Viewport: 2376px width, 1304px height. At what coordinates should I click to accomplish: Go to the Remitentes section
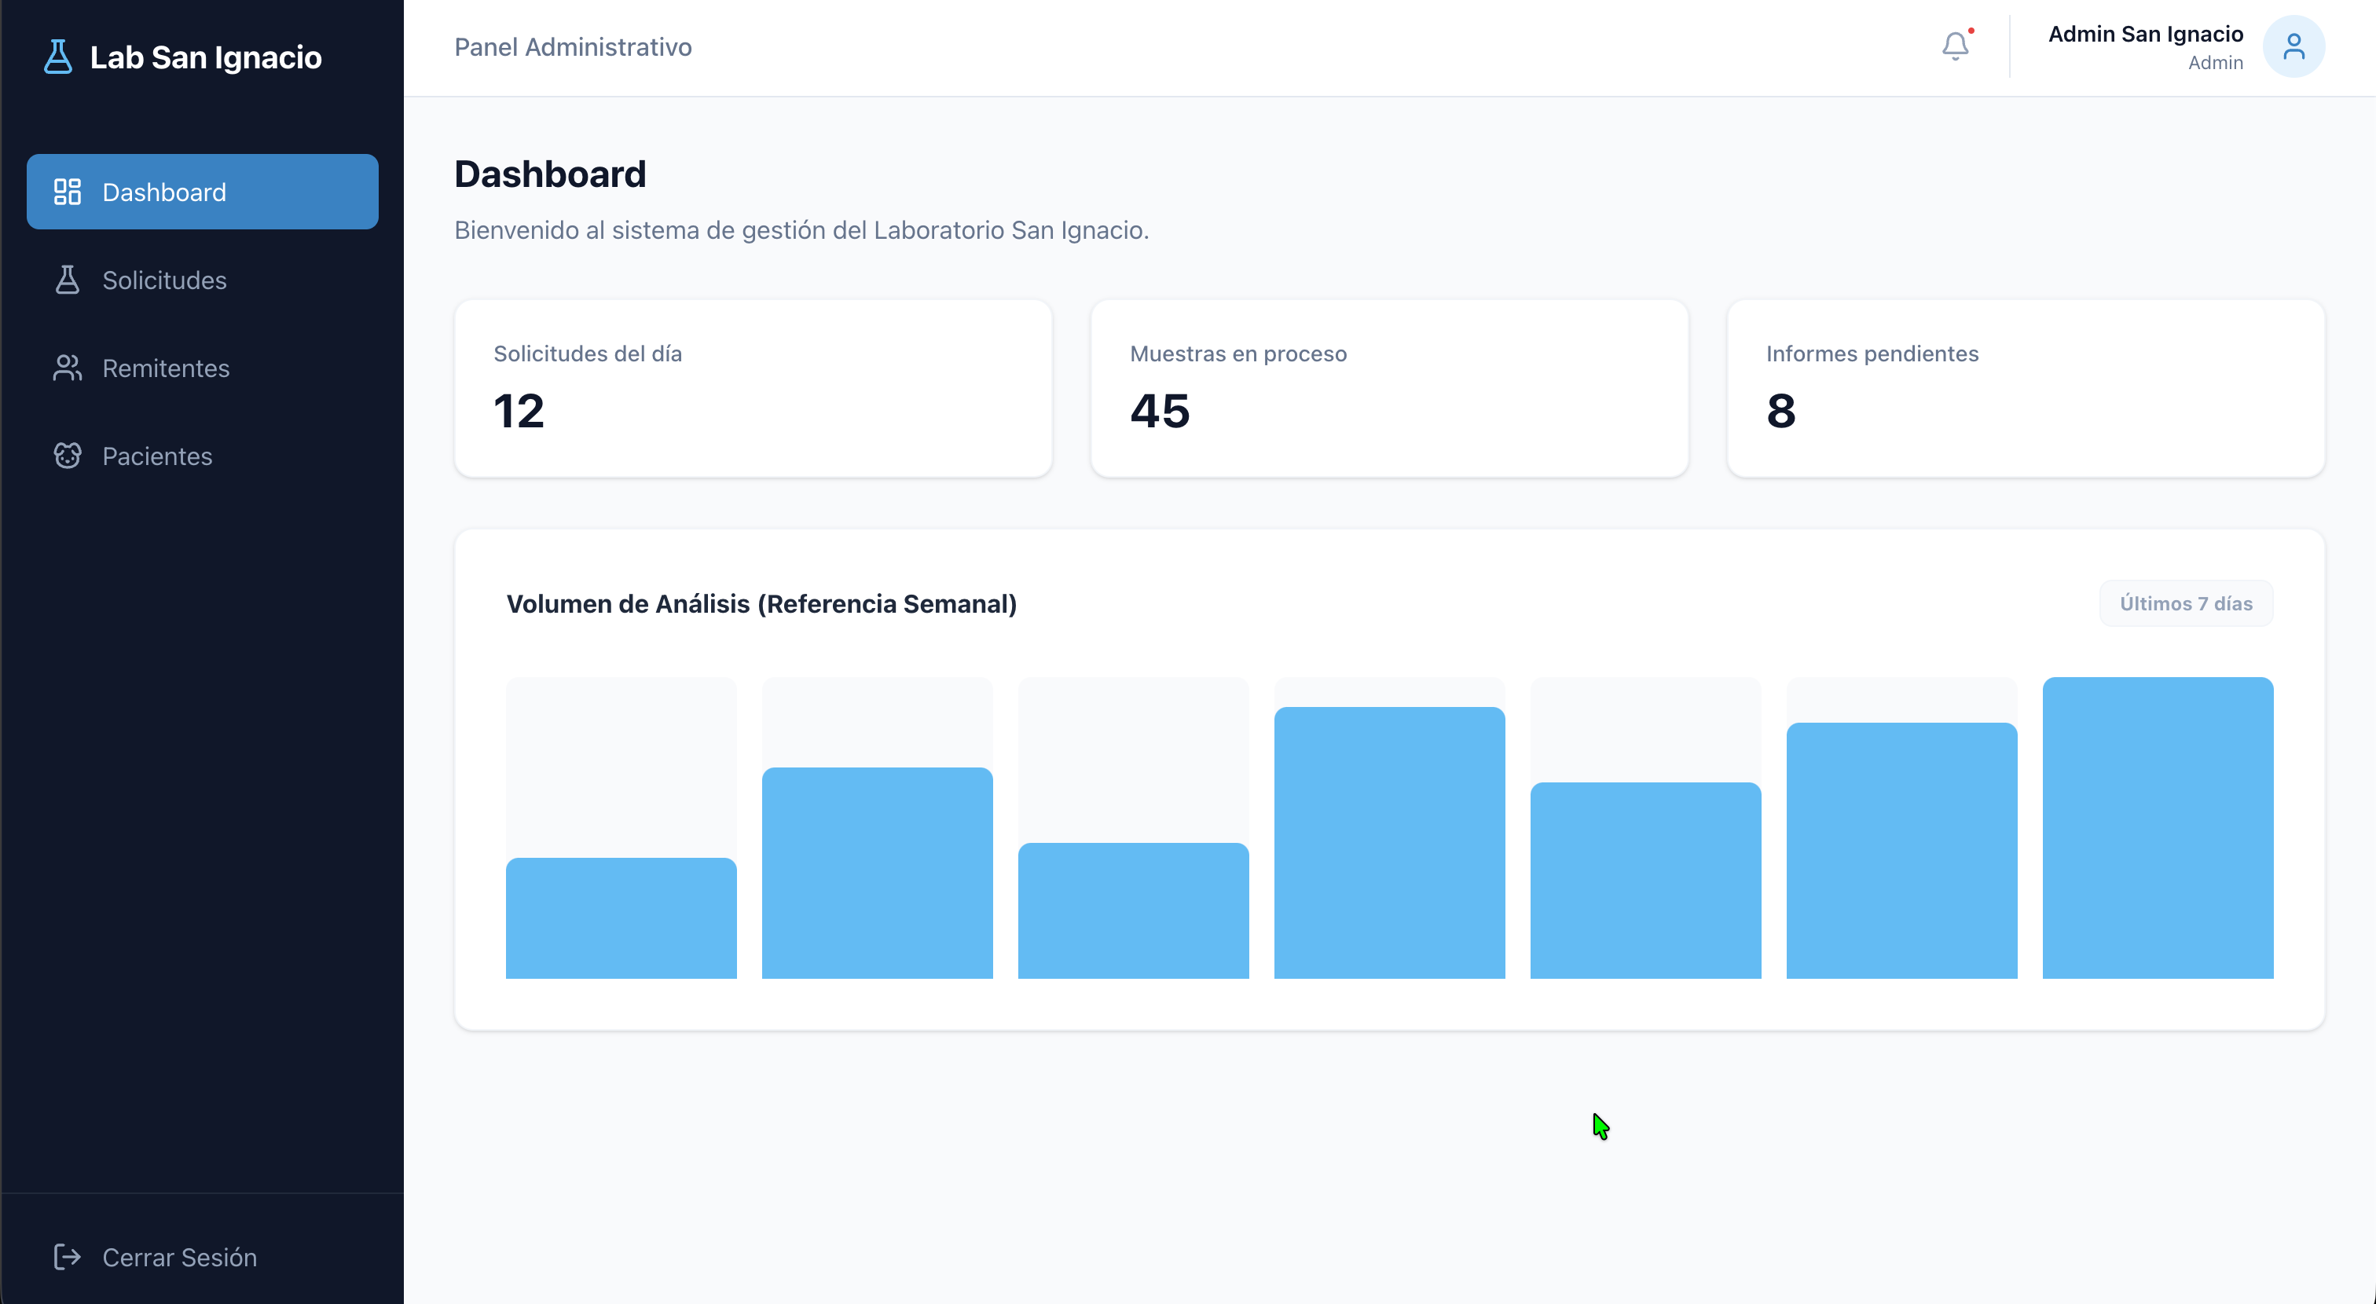(203, 368)
